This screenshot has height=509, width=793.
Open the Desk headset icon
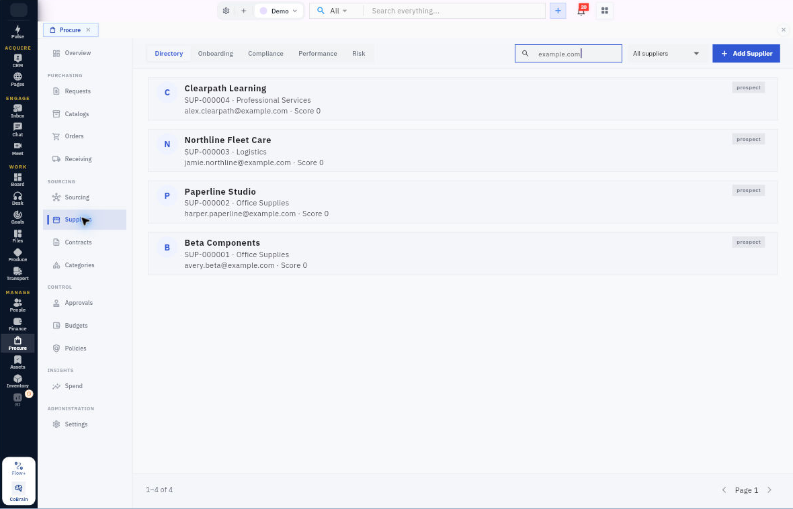point(17,198)
